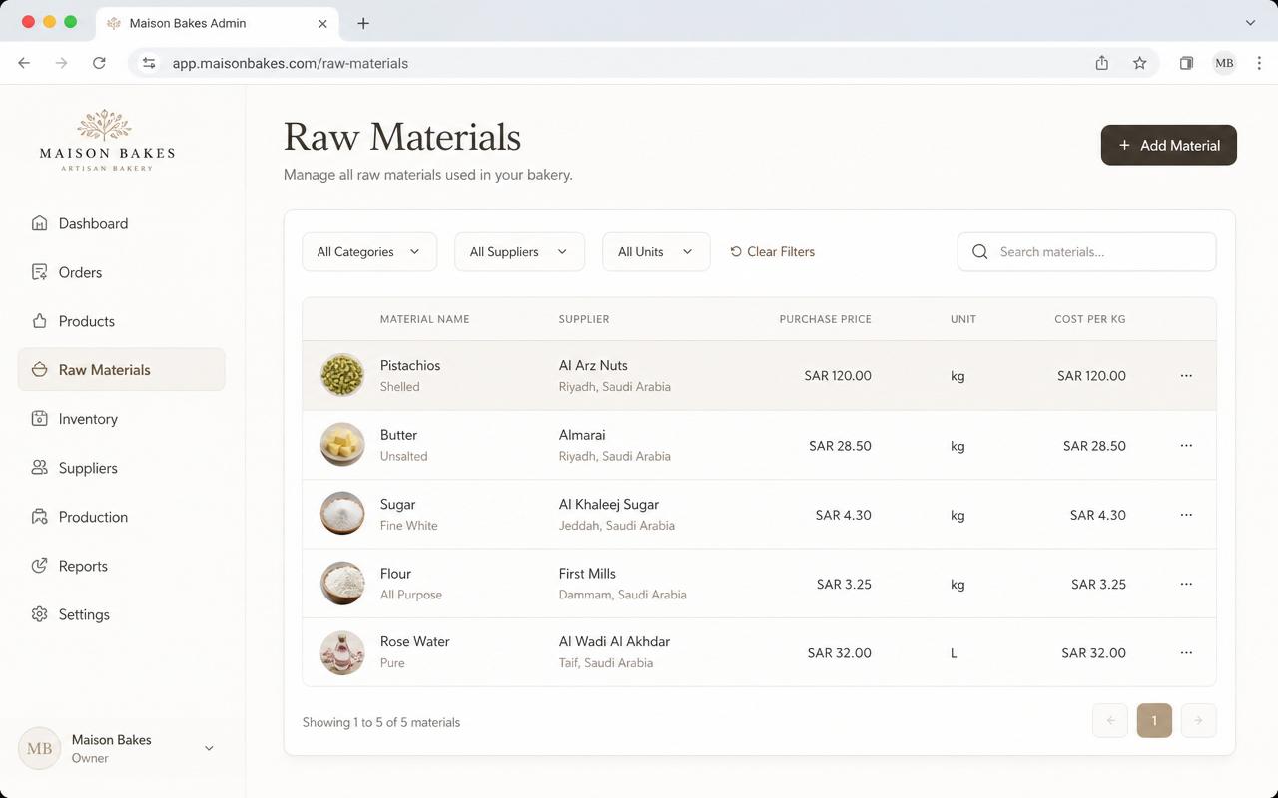Screen dimensions: 1278x798
Task: Select the Maison Bakes Admin tab
Action: tap(218, 23)
